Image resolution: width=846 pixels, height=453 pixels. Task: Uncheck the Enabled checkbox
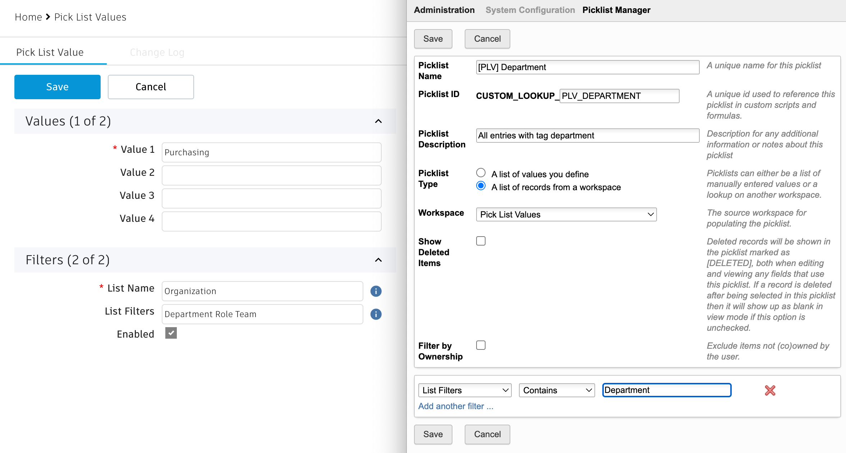click(x=171, y=333)
